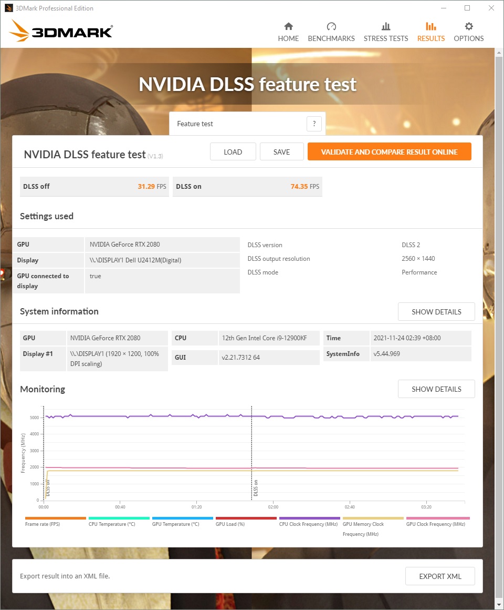Show details for Monitoring
Image resolution: width=504 pixels, height=610 pixels.
click(436, 389)
